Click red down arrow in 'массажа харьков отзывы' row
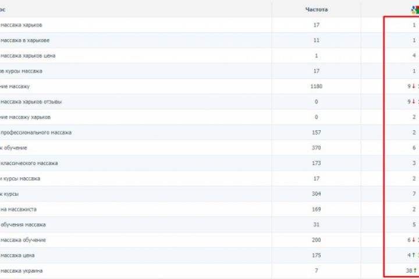 point(414,102)
